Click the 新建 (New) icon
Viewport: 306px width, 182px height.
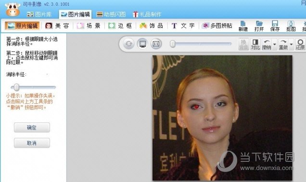click(243, 26)
